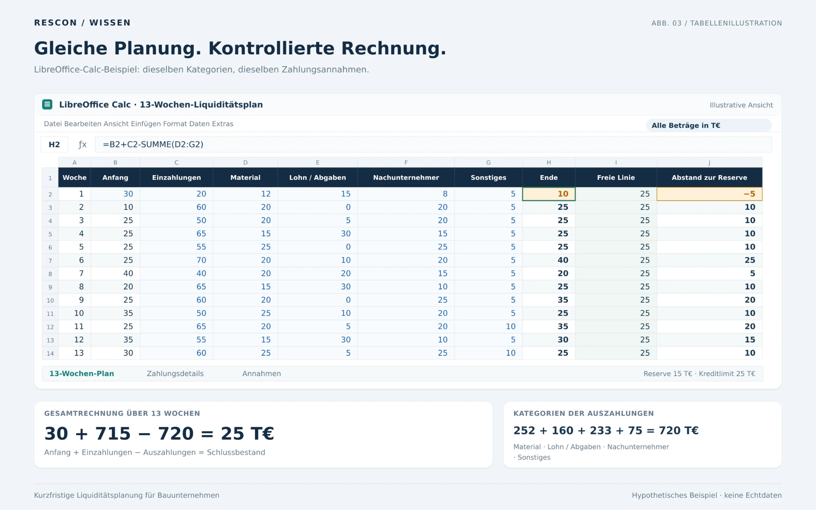Click the Abstand zur Reserve heading cell
The image size is (816, 510).
[x=709, y=178]
